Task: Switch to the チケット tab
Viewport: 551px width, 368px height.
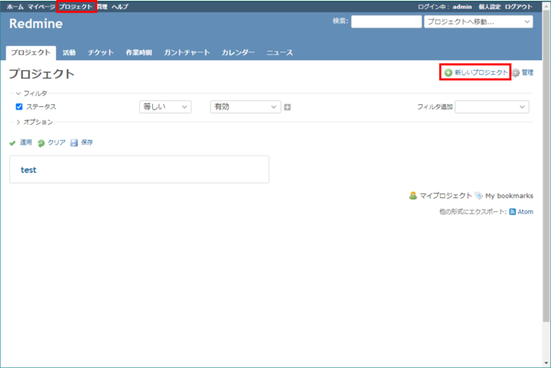Action: [100, 52]
